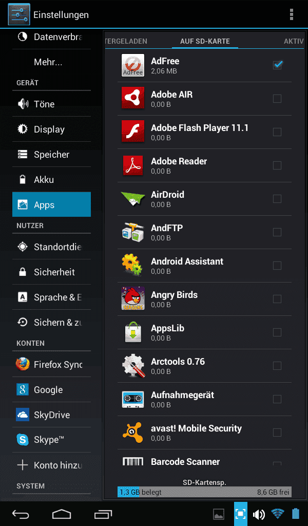This screenshot has height=526, width=308.
Task: Uncheck the AdFree checkbox
Action: click(x=277, y=65)
